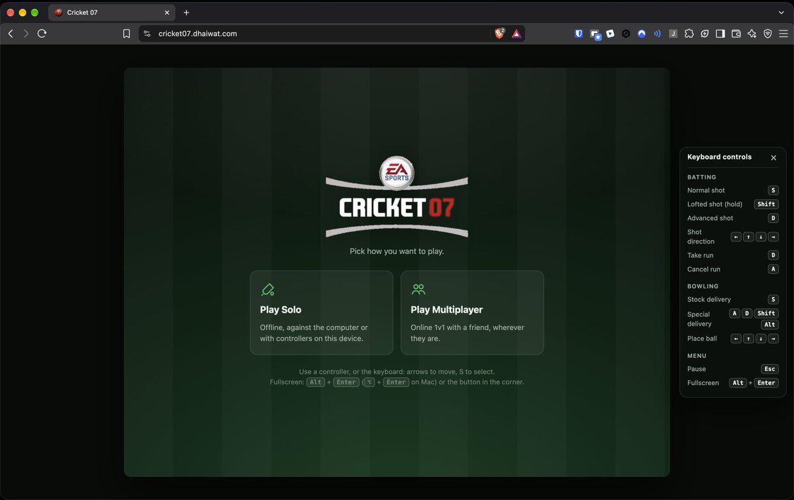
Task: Click the black hexagon clock extension
Action: tap(626, 34)
